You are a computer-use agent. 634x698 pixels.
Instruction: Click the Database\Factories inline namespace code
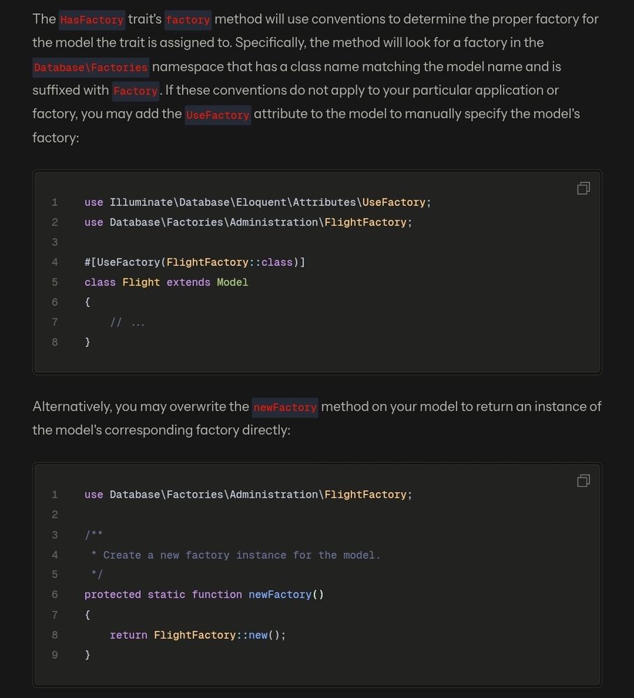(91, 68)
